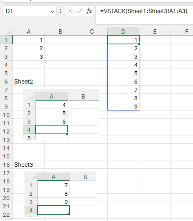Click the formula bar vertical dots handle
This screenshot has height=221, width=193.
click(61, 11)
